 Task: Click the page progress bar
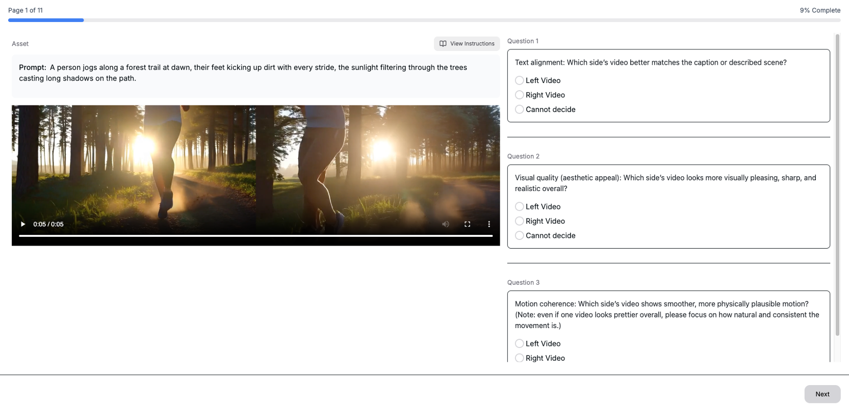[423, 20]
